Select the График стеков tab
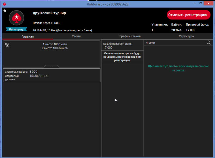This screenshot has width=215, height=158. pyautogui.click(x=130, y=36)
